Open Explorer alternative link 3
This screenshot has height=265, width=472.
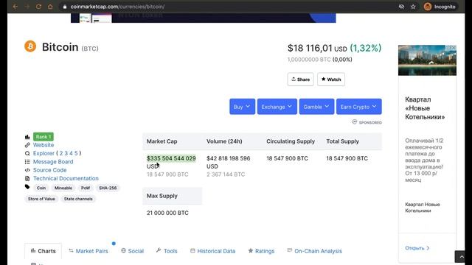66,153
